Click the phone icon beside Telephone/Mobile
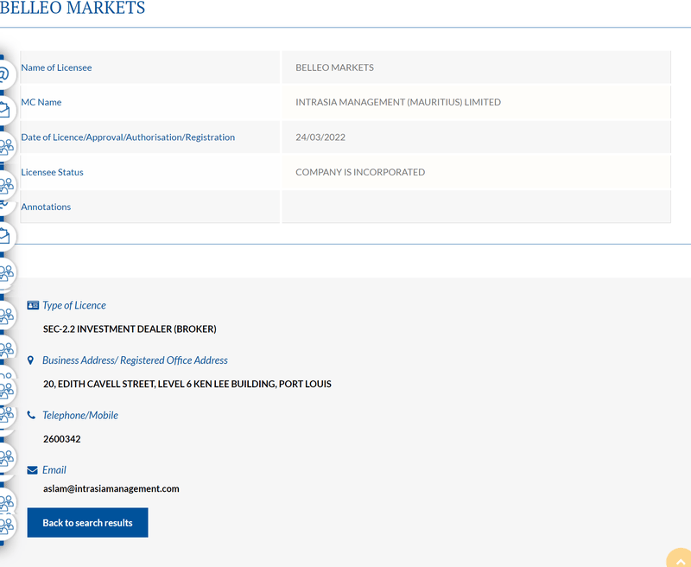Image resolution: width=691 pixels, height=567 pixels. [31, 415]
